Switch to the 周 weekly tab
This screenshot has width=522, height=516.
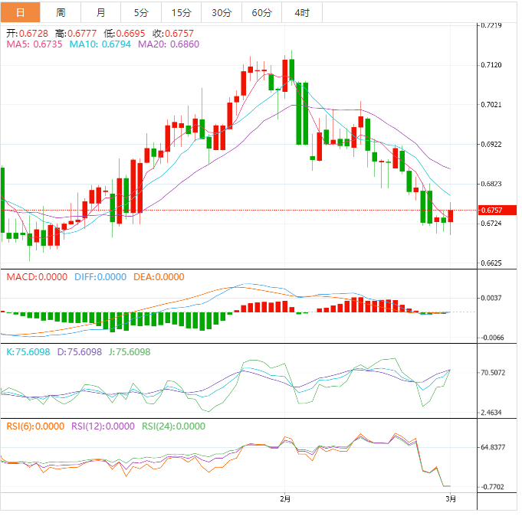[x=61, y=12]
